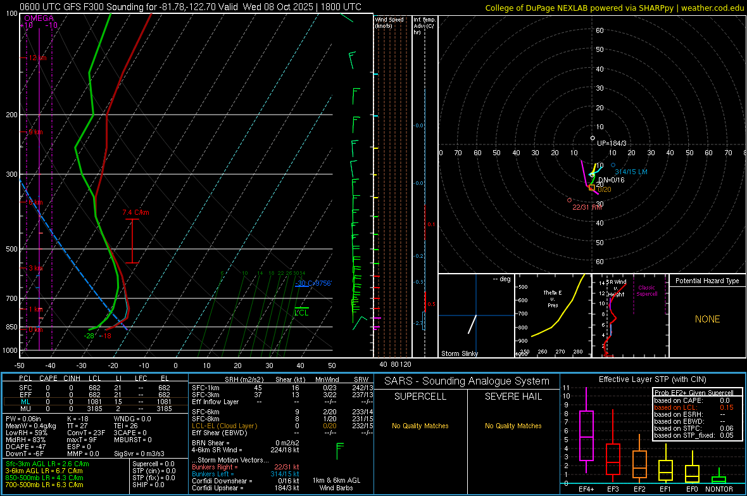Click the 3 km height marker

(x=35, y=268)
